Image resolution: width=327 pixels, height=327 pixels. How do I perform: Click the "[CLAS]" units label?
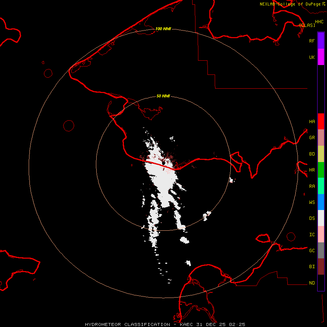pyautogui.click(x=307, y=25)
